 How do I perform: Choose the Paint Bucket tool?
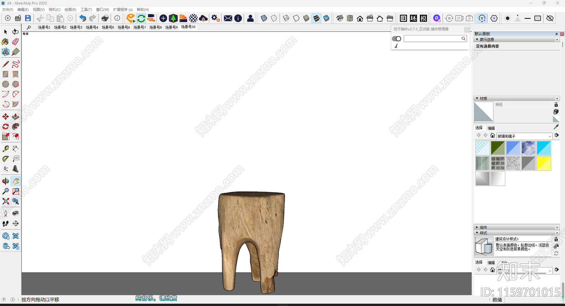point(6,42)
